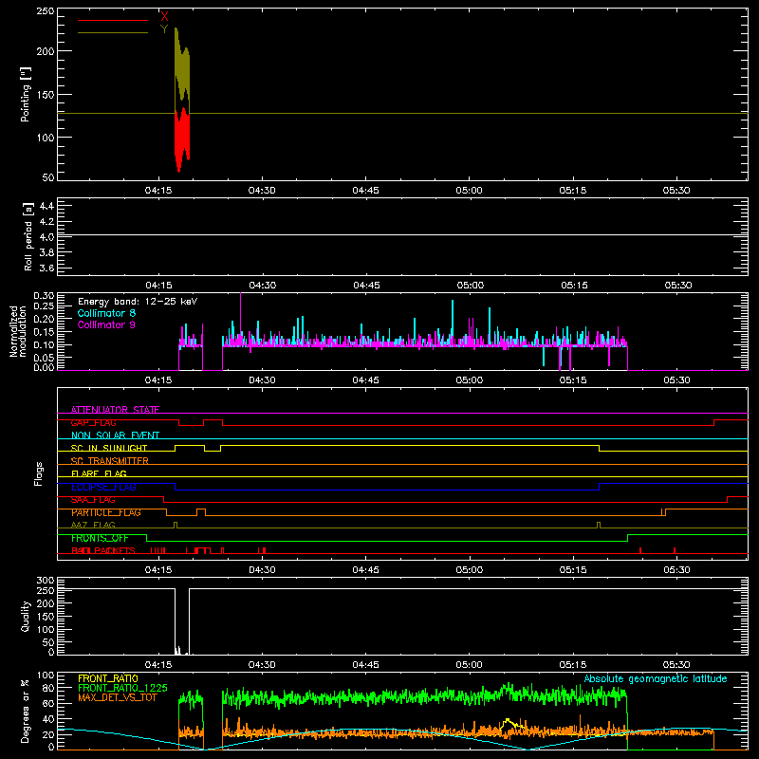Click the MAX_DET_VS_TOT legend entry

click(x=118, y=697)
